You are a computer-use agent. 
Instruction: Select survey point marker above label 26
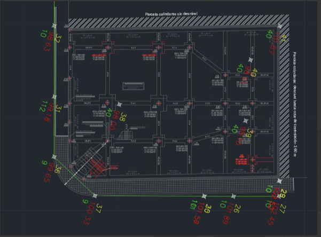[x=233, y=196]
